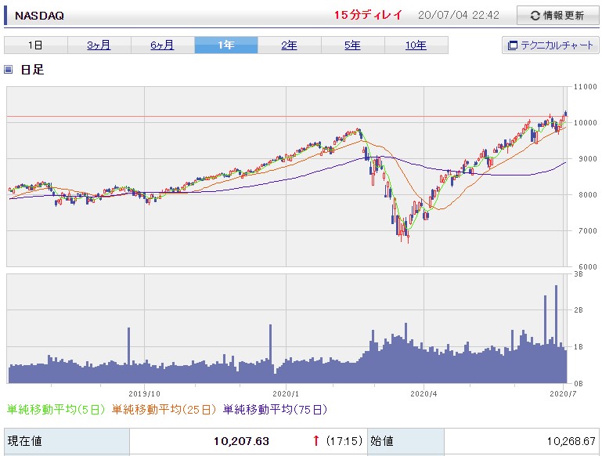Select the 6ヶ月 period tab
This screenshot has width=602, height=456.
[x=162, y=45]
